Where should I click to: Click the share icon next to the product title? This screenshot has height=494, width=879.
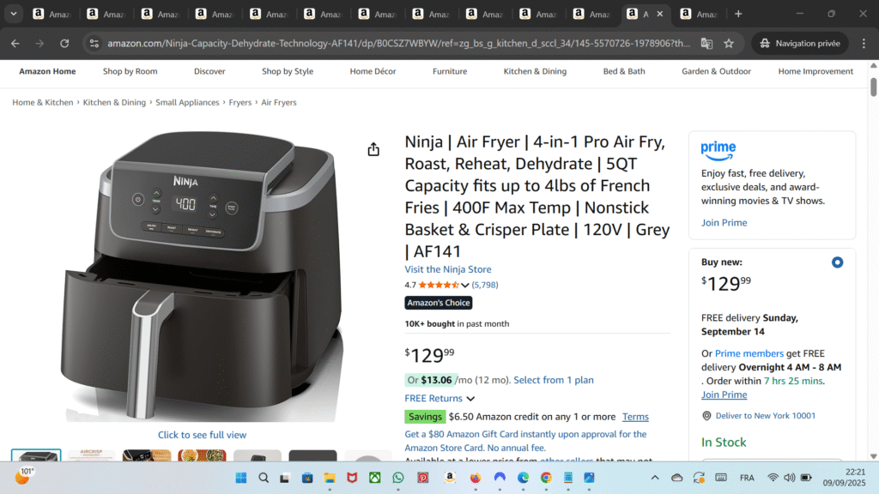(373, 148)
